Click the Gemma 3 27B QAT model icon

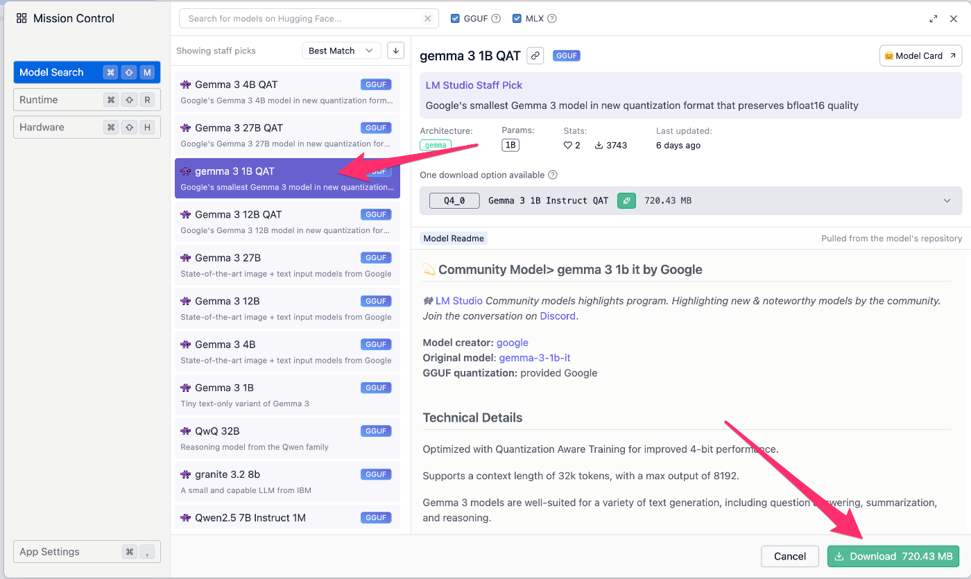[x=186, y=128]
